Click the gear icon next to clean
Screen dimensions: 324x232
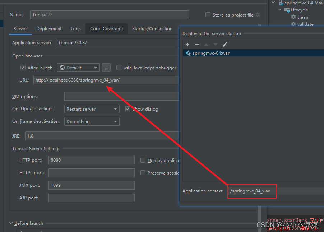(293, 17)
